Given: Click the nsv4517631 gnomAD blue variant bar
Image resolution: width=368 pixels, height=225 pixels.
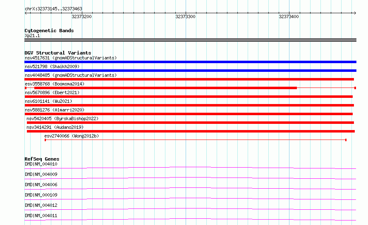Looking at the screenshot, I should coord(190,62).
